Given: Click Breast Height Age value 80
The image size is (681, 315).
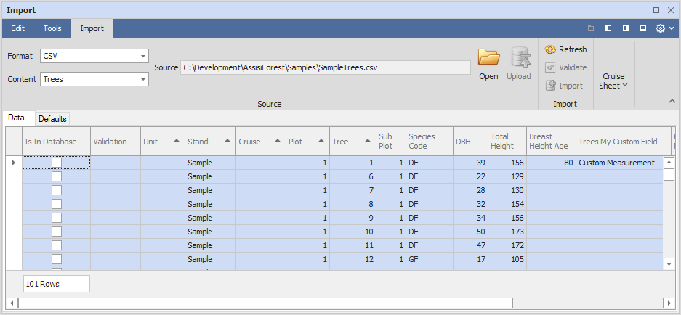Looking at the screenshot, I should tap(551, 163).
